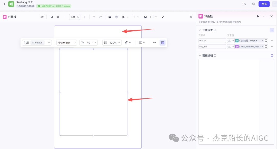Select the pencil draw tool
The image size is (277, 149).
(163, 17)
